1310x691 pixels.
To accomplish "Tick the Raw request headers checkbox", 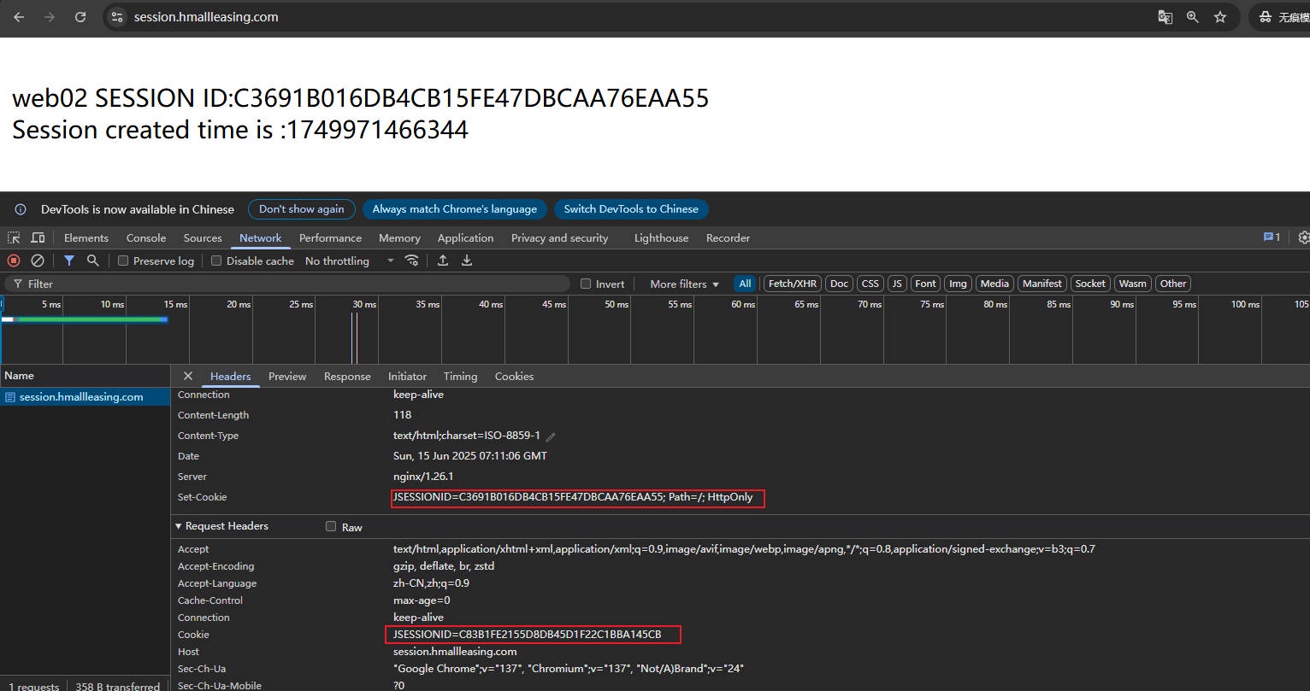I will pyautogui.click(x=331, y=527).
